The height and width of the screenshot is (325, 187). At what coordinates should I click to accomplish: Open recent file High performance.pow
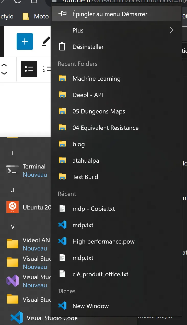(116, 242)
